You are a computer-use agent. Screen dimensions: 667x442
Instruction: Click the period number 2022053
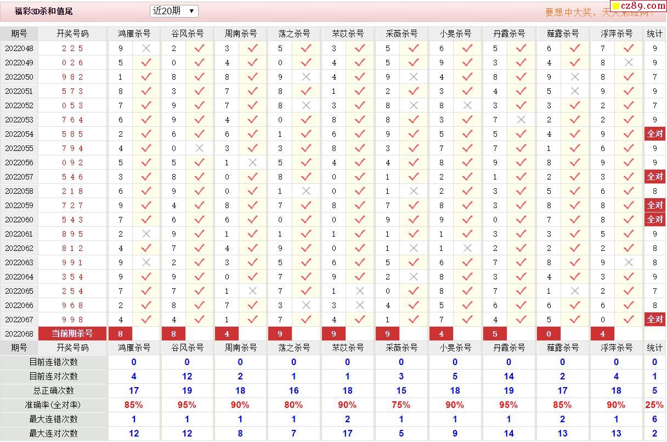[x=19, y=120]
